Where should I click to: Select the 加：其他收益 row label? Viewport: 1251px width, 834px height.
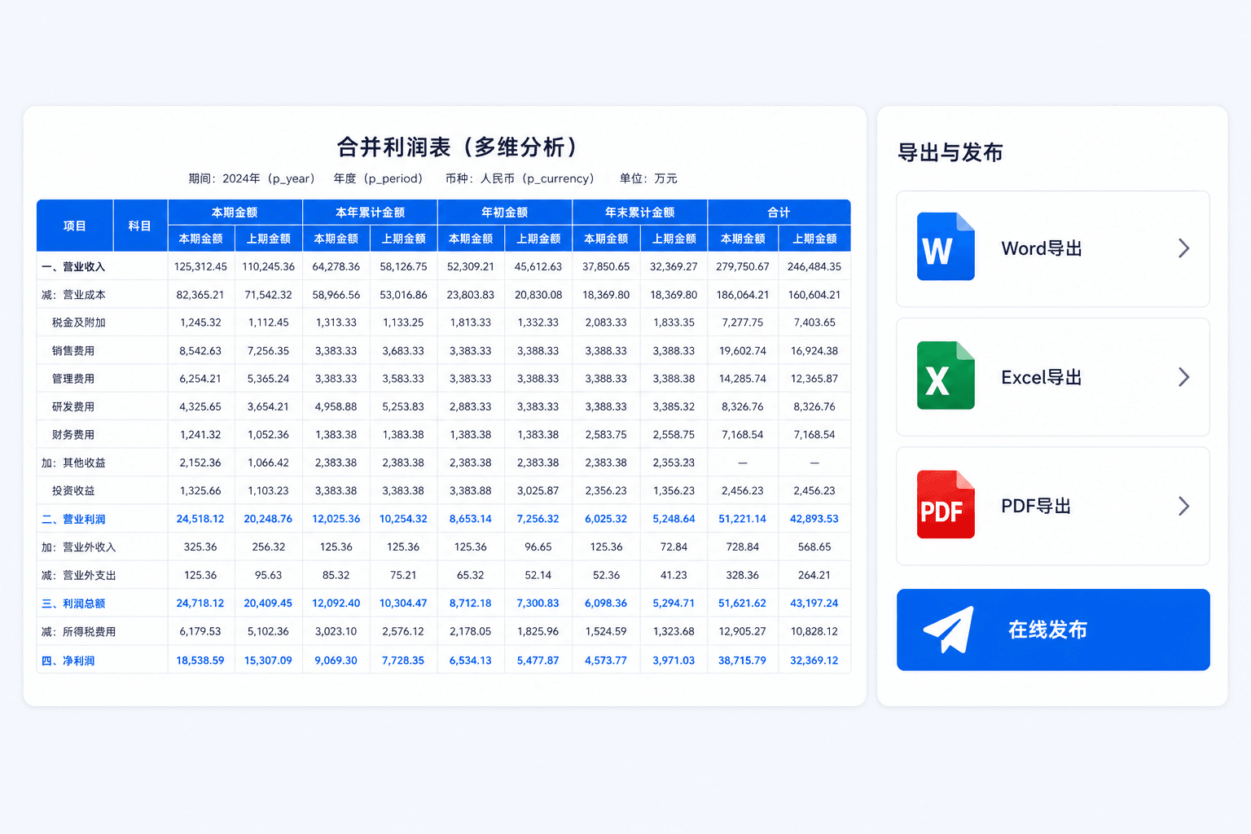73,463
